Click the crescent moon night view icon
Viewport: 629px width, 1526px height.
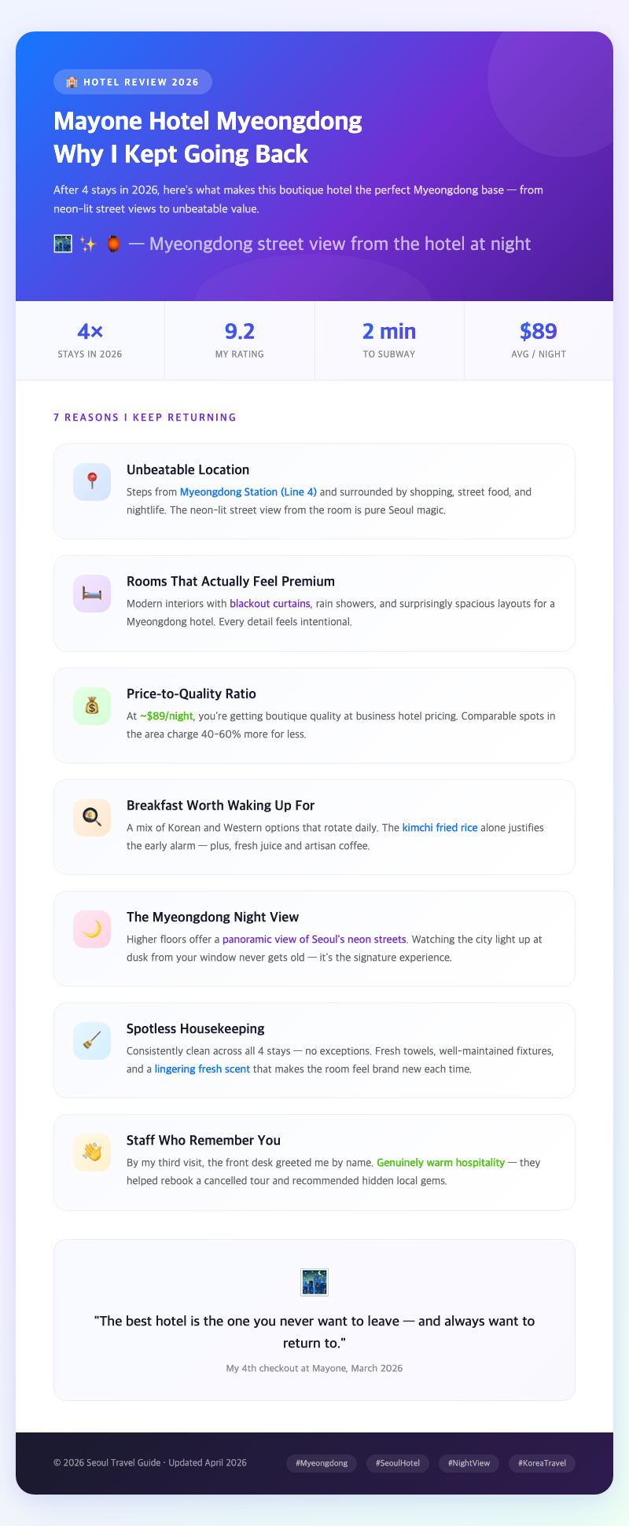click(x=92, y=929)
